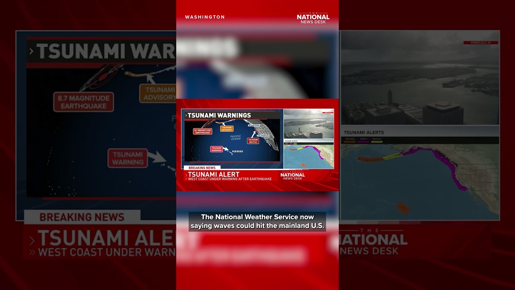This screenshot has height=290, width=515.
Task: Click the enlarged dimmed aerial city view
Action: coord(420,78)
